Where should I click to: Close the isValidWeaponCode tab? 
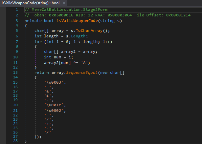click(64, 3)
